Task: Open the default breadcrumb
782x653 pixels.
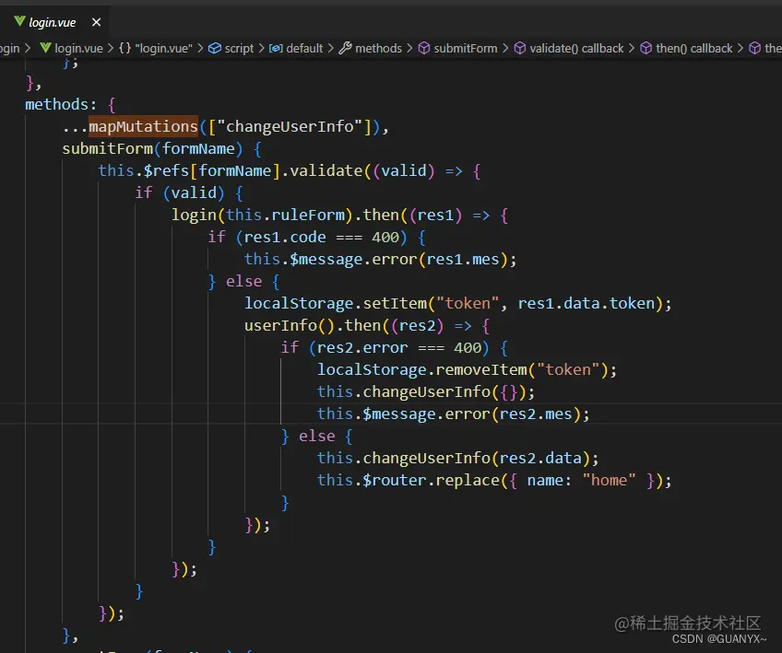Action: (x=304, y=48)
